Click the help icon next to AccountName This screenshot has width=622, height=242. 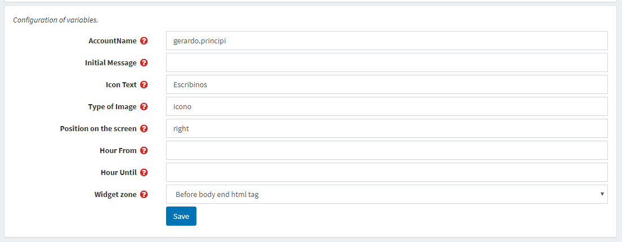pyautogui.click(x=144, y=41)
